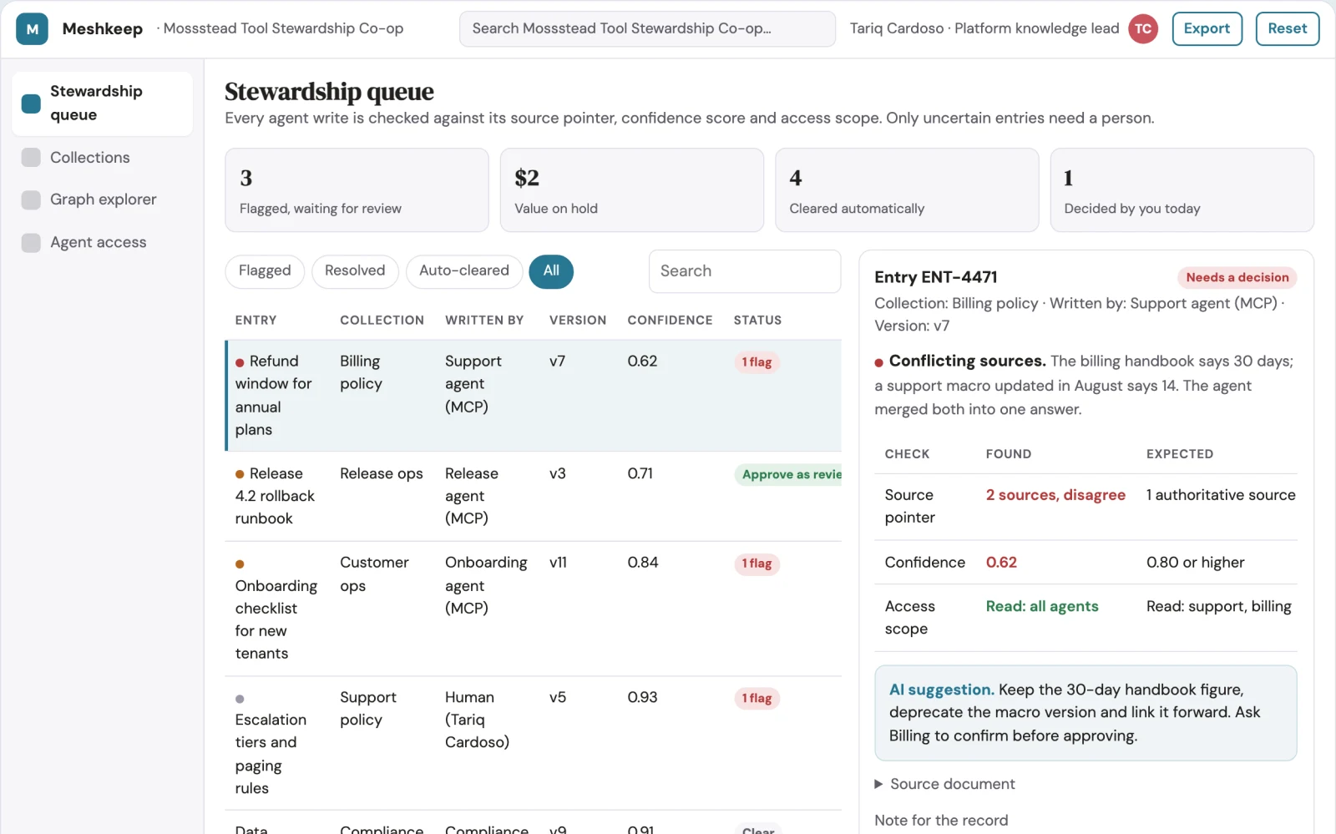Image resolution: width=1336 pixels, height=834 pixels.
Task: Click the Stewardship queue sidebar icon
Action: pyautogui.click(x=31, y=104)
